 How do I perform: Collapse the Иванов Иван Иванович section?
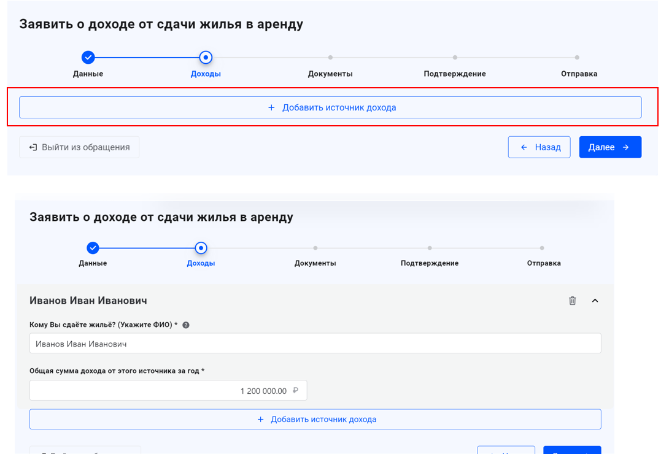595,301
